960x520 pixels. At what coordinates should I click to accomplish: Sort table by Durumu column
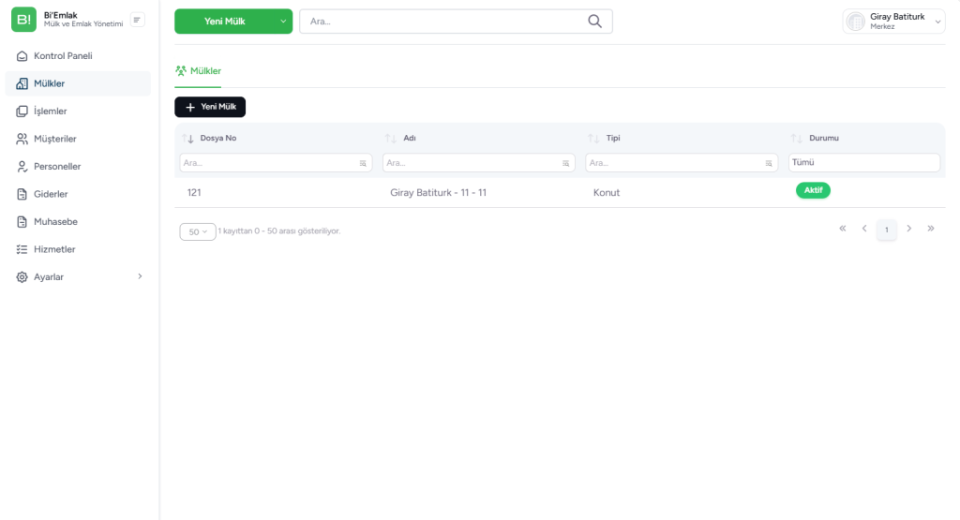[797, 139]
